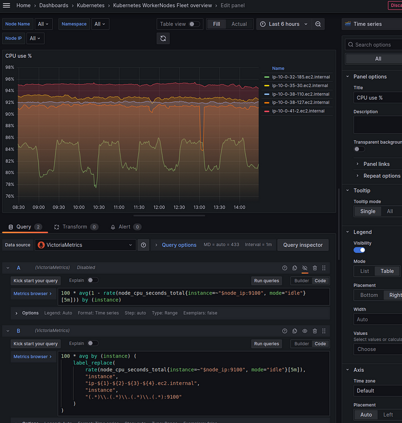Zoom out the time range
The image size is (402, 423).
tap(318, 24)
